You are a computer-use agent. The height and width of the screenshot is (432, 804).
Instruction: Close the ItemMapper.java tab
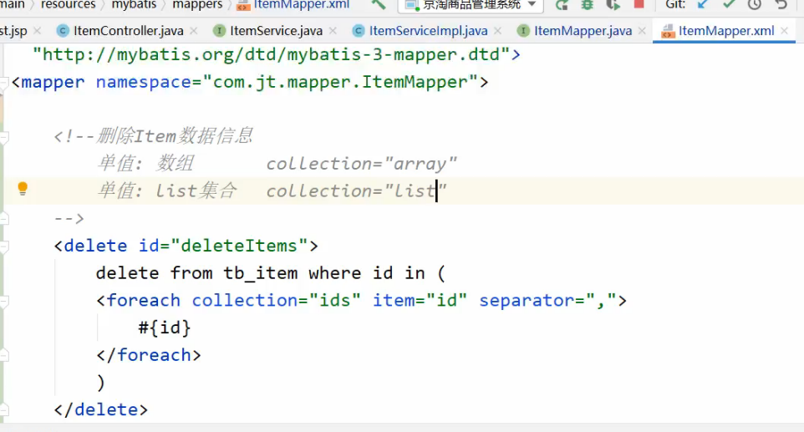pyautogui.click(x=642, y=31)
